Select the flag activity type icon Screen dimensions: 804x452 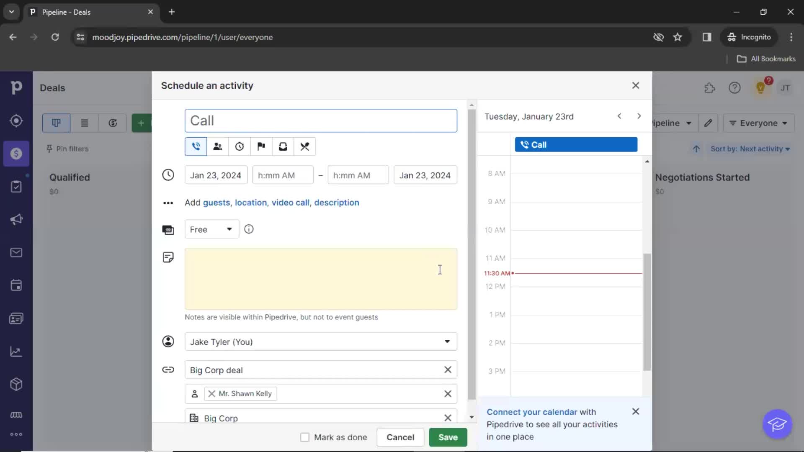tap(261, 146)
